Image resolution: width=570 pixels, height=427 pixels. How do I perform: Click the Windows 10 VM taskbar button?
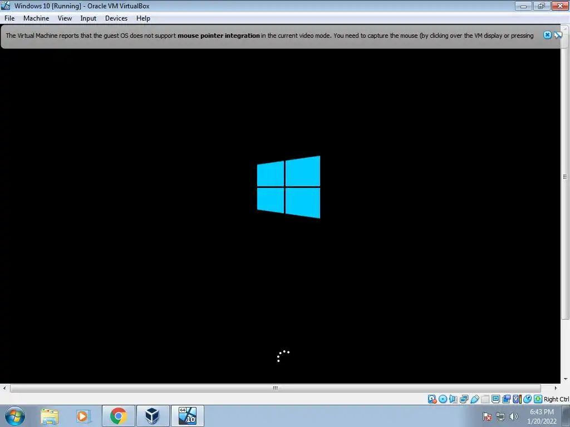pyautogui.click(x=187, y=416)
